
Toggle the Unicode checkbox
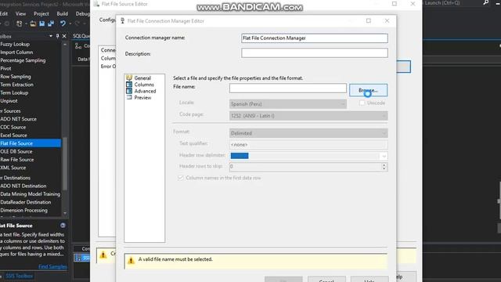click(362, 103)
